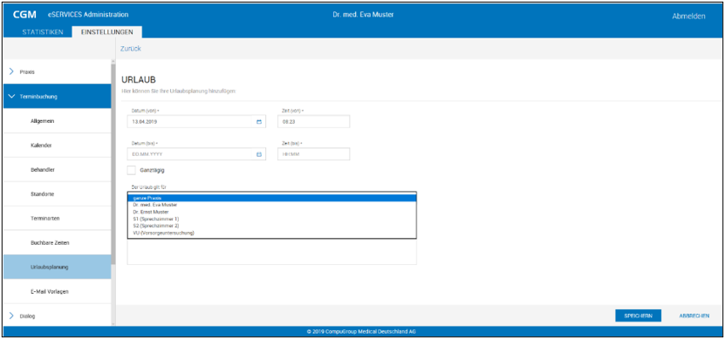Switch to the STATISTIKEN tab

tap(43, 32)
